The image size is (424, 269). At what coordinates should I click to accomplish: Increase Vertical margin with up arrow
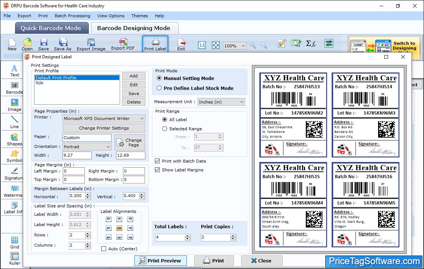point(142,195)
